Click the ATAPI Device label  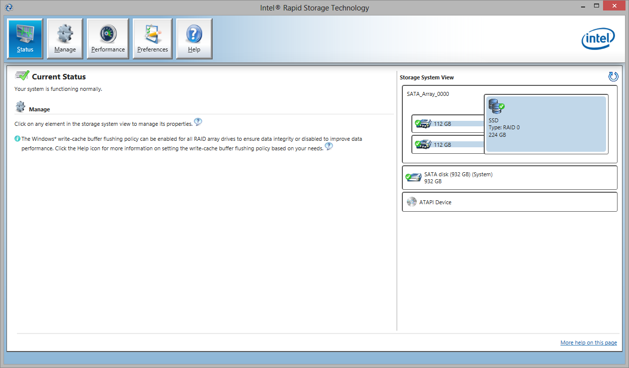pyautogui.click(x=435, y=202)
